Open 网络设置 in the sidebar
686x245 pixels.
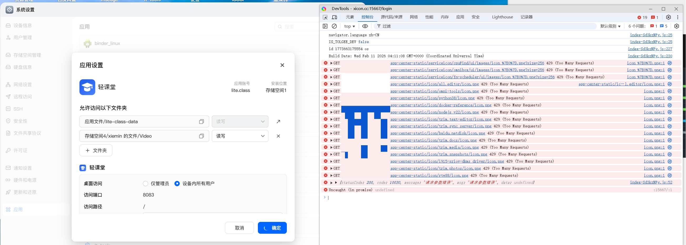pyautogui.click(x=23, y=85)
